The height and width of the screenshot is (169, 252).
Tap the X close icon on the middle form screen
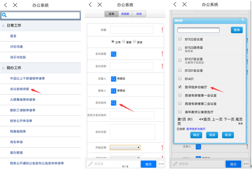click(100, 5)
